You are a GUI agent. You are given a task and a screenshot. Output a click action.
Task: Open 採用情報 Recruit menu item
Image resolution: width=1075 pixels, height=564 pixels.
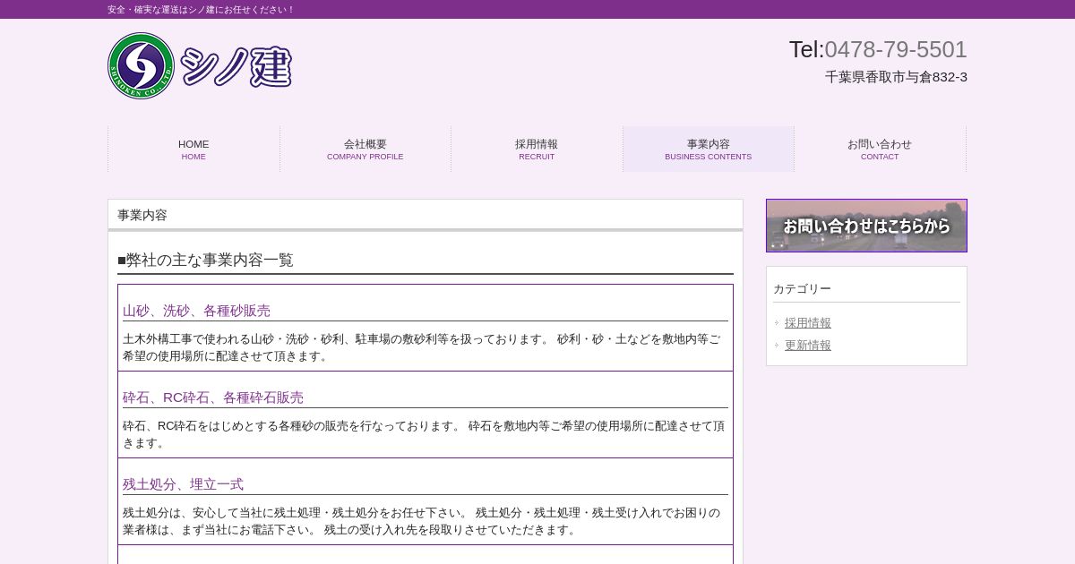(x=537, y=150)
